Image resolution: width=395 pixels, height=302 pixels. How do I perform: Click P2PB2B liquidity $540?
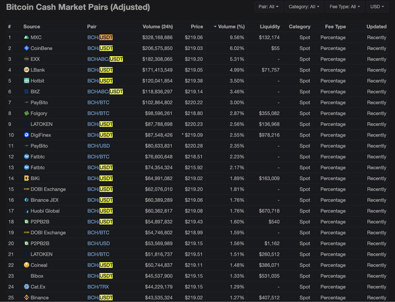tap(274, 222)
